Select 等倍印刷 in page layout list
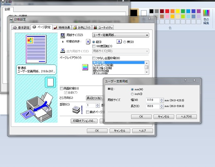Image resolution: width=215 pixels, height=167 pixels. (118, 62)
